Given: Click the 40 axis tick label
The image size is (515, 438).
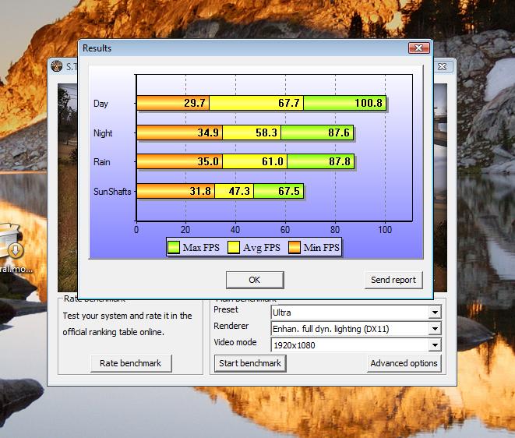Looking at the screenshot, I should click(x=235, y=229).
